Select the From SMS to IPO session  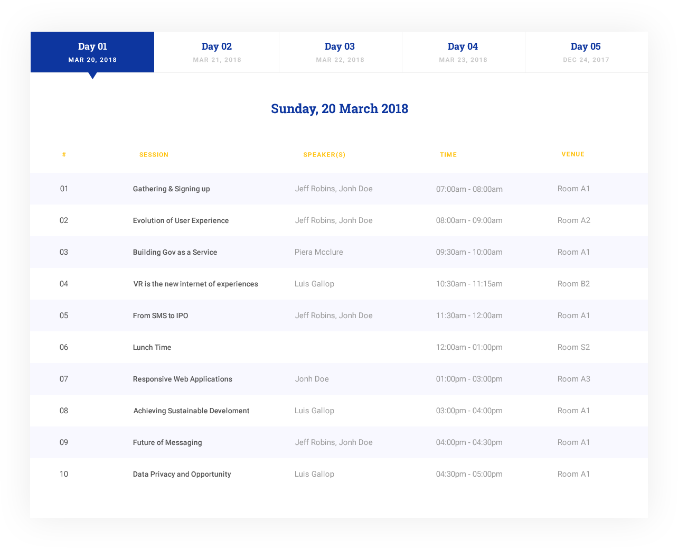(161, 315)
